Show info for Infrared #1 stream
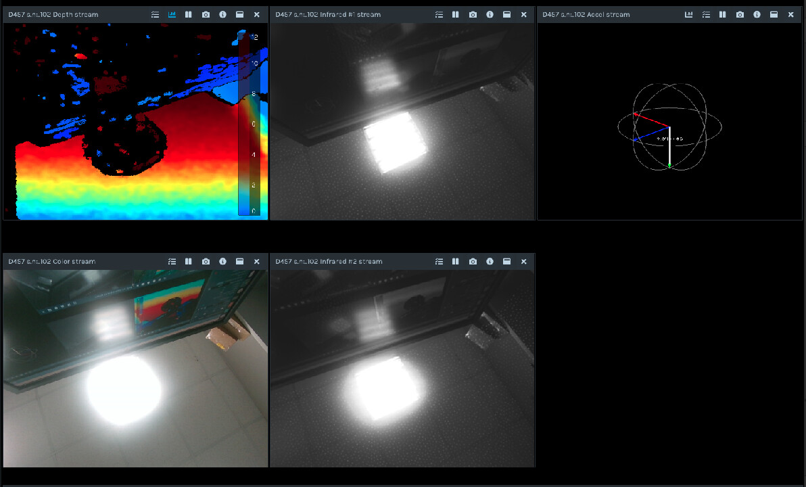806x487 pixels. (x=490, y=14)
